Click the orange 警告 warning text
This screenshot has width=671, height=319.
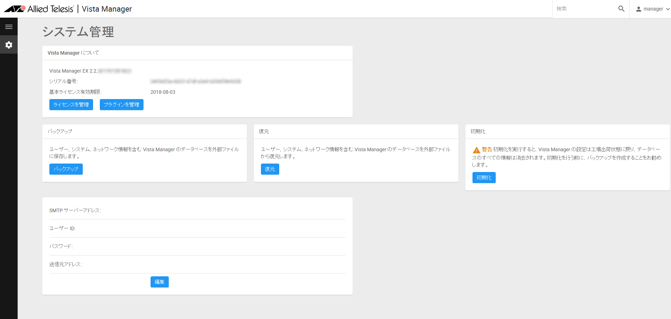point(487,149)
